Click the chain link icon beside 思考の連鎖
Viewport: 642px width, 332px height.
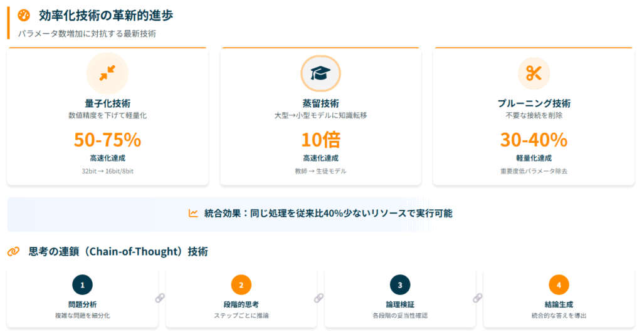[14, 251]
